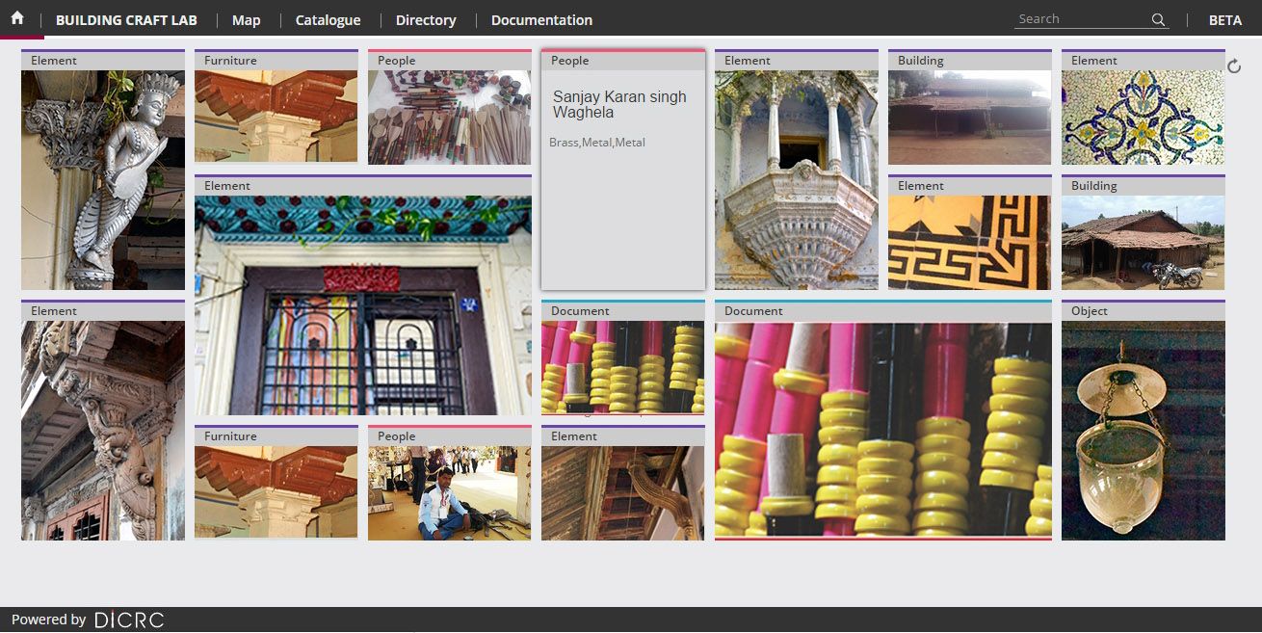Open the Element tile showing the carved dancer sculpture
Image resolution: width=1262 pixels, height=633 pixels.
tap(102, 173)
